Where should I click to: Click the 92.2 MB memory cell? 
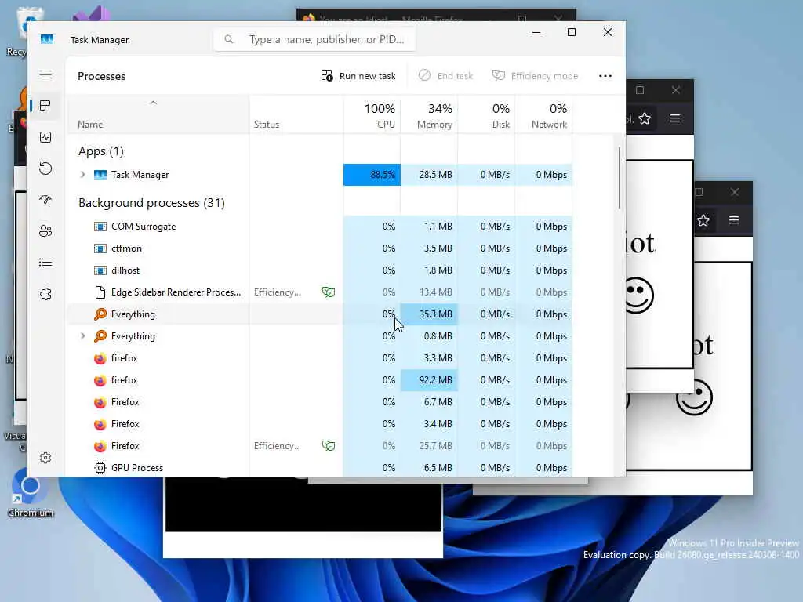click(x=429, y=380)
